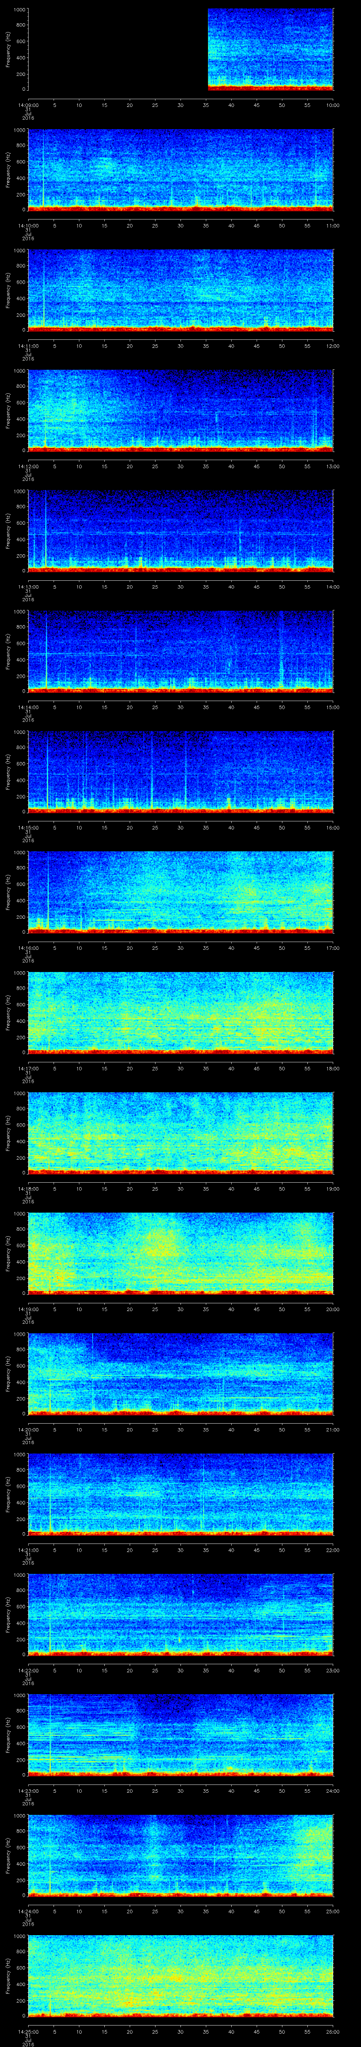The height and width of the screenshot is (2047, 361).
Task: Choose the 14:17:00 timestamp label
Action: 29,1068
